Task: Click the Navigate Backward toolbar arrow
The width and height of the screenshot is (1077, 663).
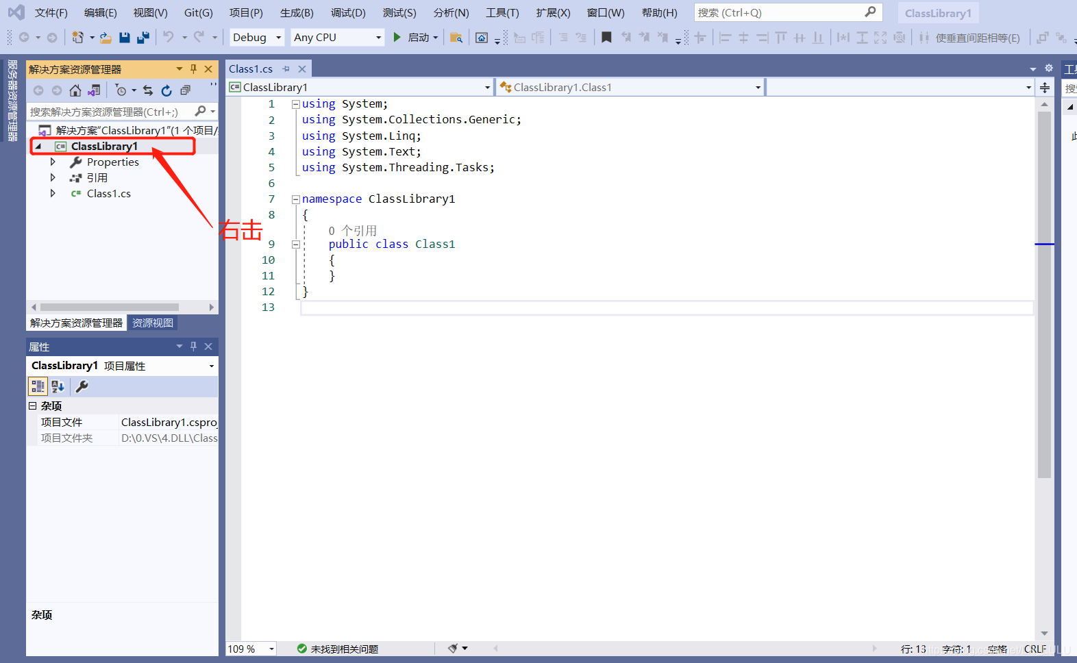Action: click(x=24, y=38)
